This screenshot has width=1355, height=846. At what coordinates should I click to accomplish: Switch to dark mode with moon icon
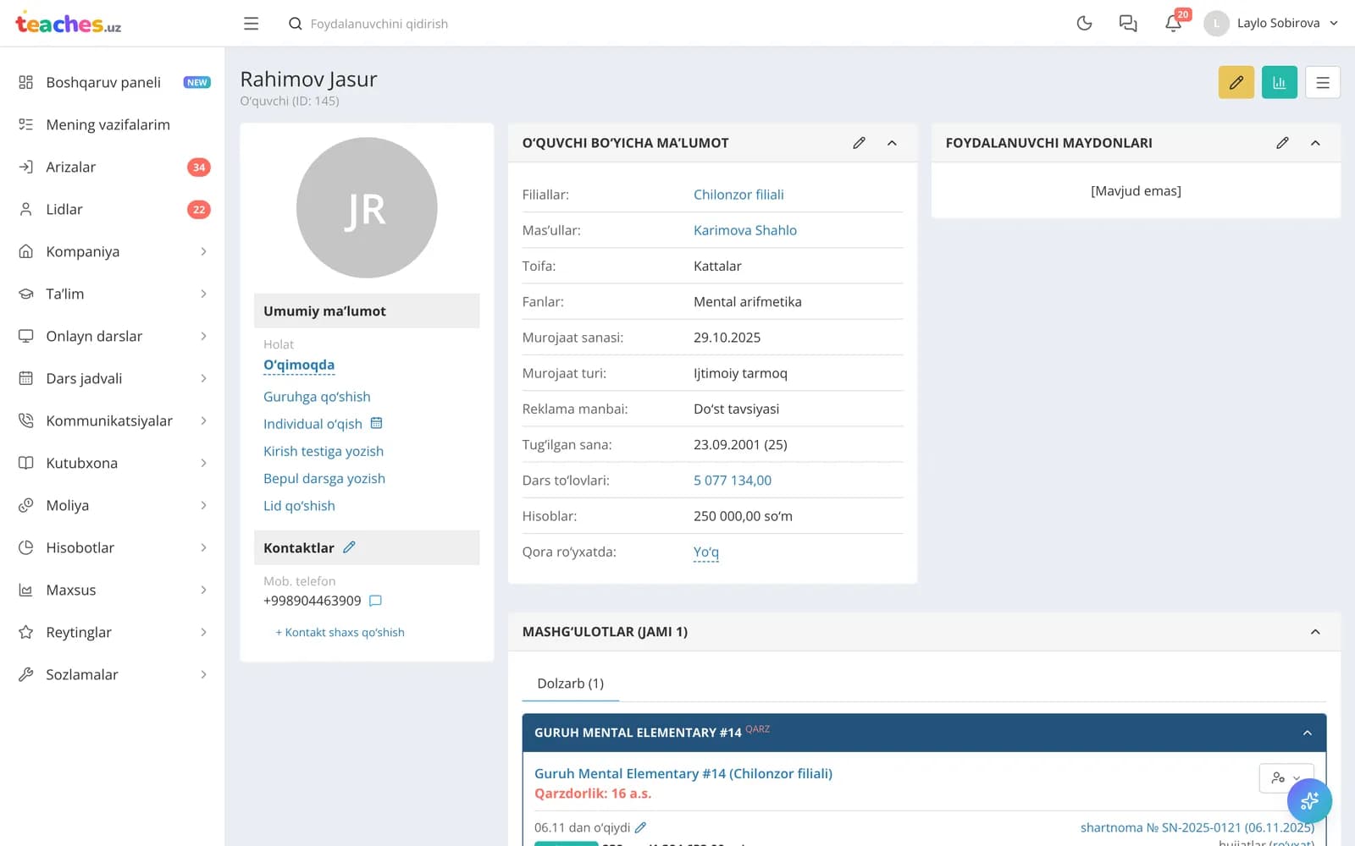1084,24
